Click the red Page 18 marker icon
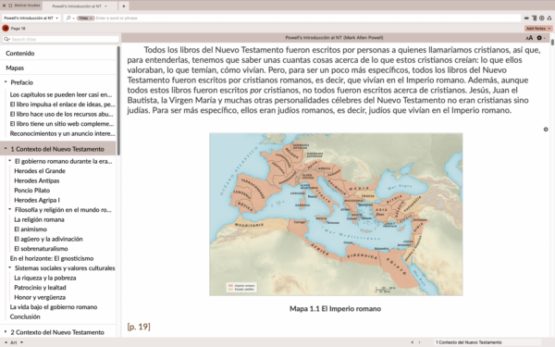This screenshot has width=555, height=347. 6,28
